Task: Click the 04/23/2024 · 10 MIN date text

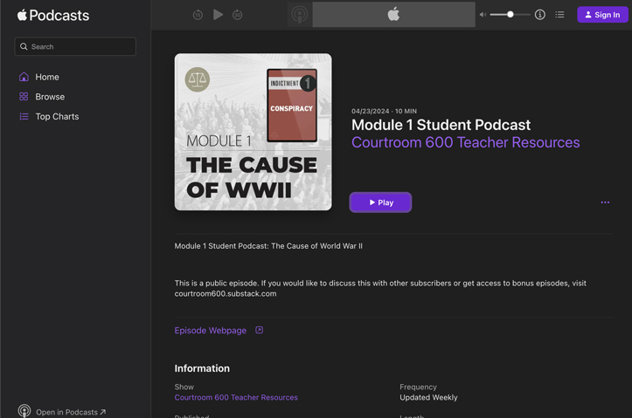Action: coord(384,111)
